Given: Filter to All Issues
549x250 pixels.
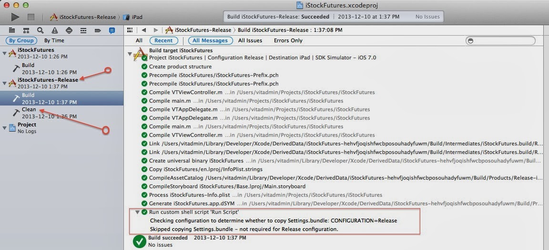Looking at the screenshot, I should tap(250, 40).
